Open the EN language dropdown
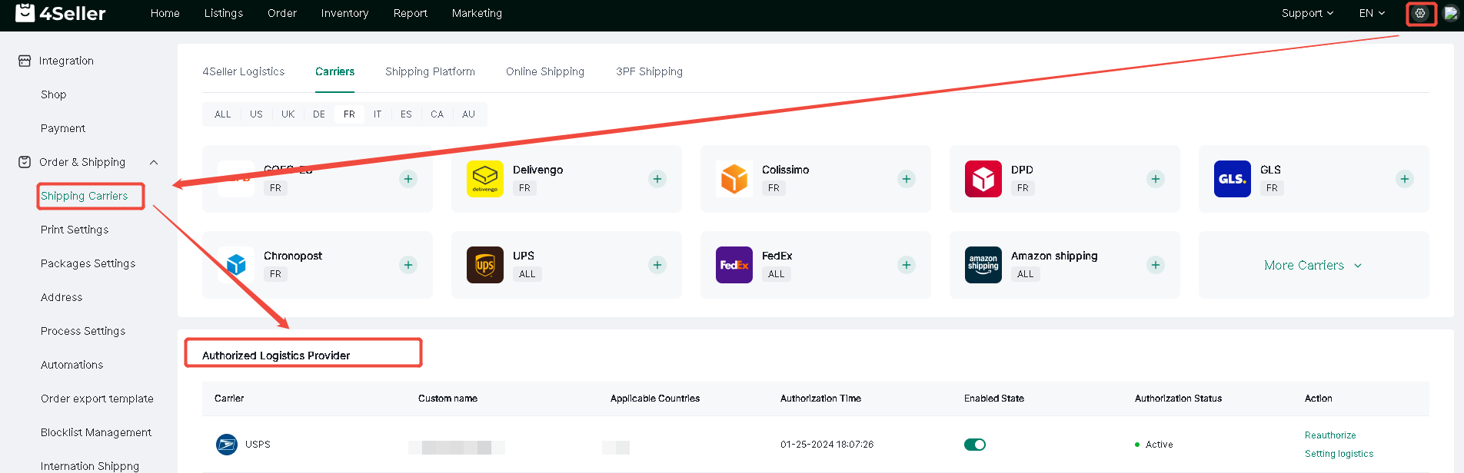The image size is (1464, 473). [x=1372, y=13]
